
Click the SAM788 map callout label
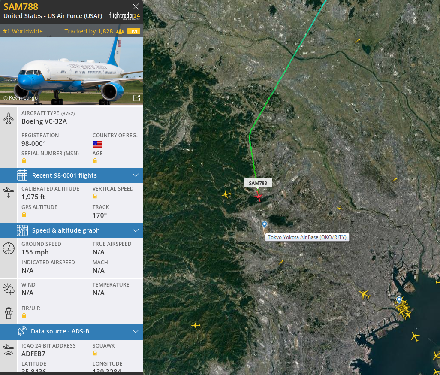tap(258, 183)
